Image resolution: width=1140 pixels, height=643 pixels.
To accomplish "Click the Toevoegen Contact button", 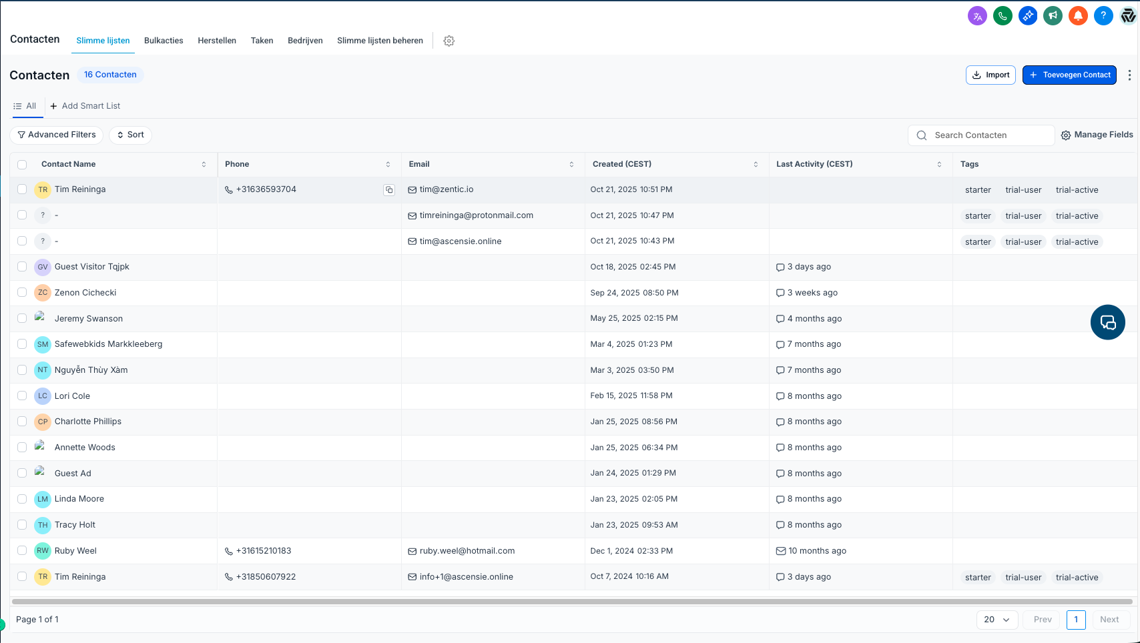I will tap(1069, 75).
